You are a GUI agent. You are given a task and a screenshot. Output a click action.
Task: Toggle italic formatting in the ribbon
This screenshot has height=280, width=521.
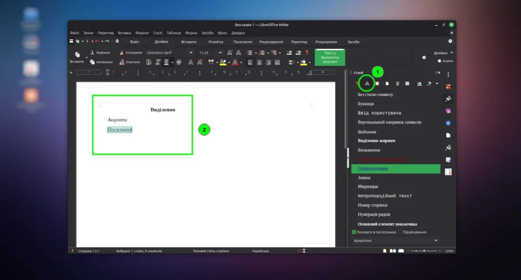point(158,62)
